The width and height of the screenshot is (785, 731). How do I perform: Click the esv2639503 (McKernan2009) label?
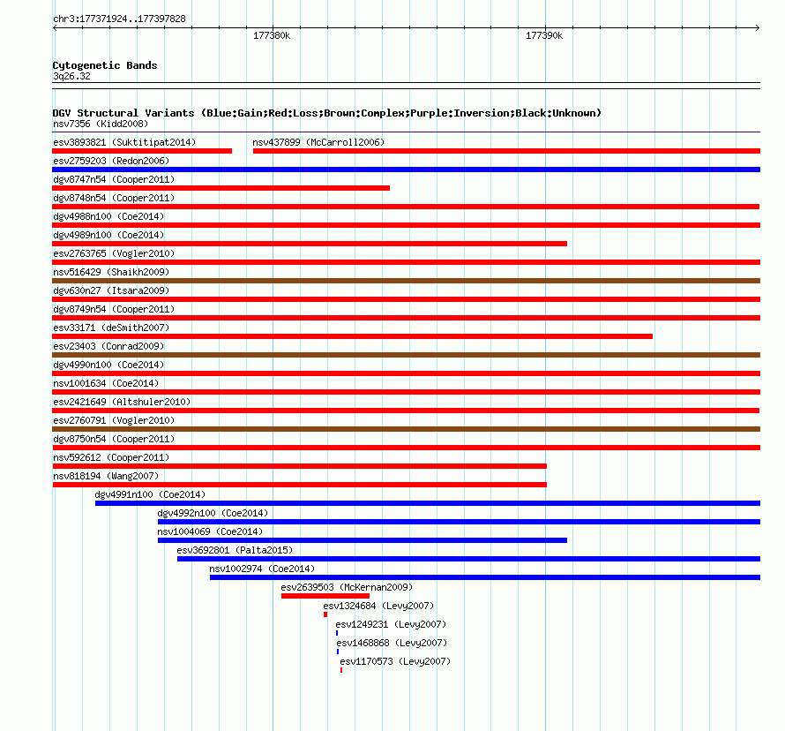tap(347, 587)
